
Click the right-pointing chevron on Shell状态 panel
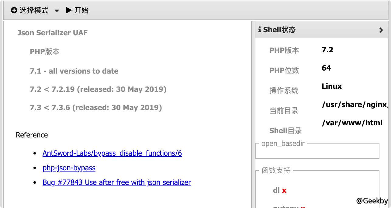click(381, 30)
